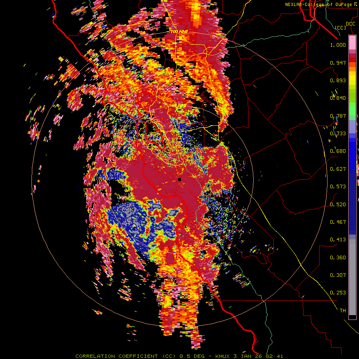Select the 0.467 legend value
The height and width of the screenshot is (359, 359).
point(338,222)
